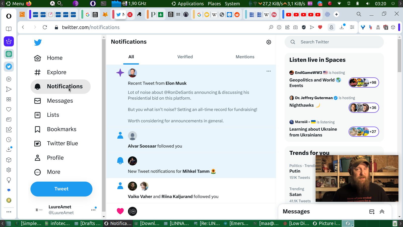Open the system Menu button
The width and height of the screenshot is (403, 227).
point(15,4)
